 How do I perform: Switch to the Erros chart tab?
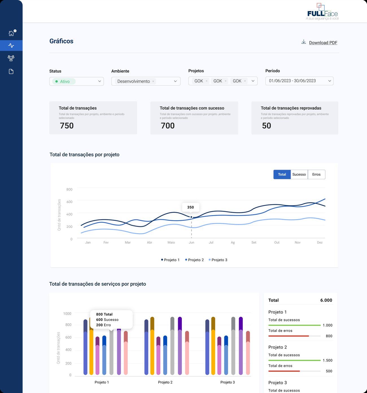(x=316, y=174)
